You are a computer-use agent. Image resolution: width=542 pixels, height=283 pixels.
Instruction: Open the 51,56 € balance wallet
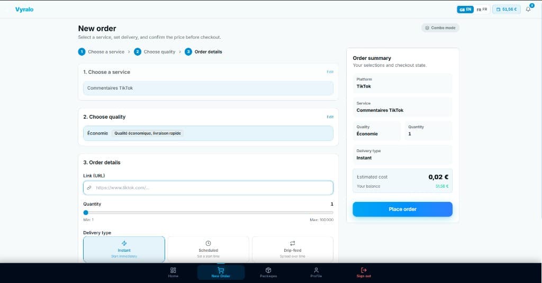pyautogui.click(x=507, y=10)
